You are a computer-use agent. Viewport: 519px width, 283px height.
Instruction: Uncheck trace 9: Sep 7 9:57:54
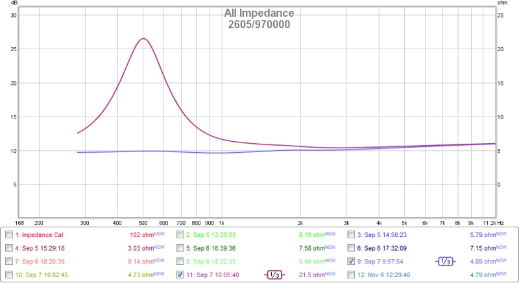point(352,261)
